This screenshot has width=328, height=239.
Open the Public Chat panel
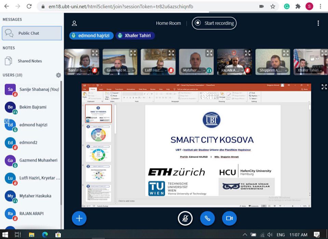[32, 33]
